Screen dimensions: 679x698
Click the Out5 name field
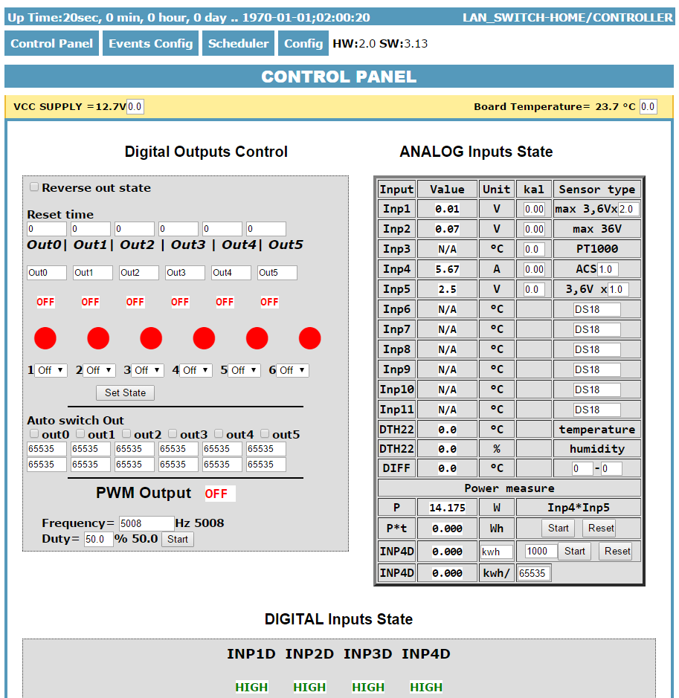point(277,272)
